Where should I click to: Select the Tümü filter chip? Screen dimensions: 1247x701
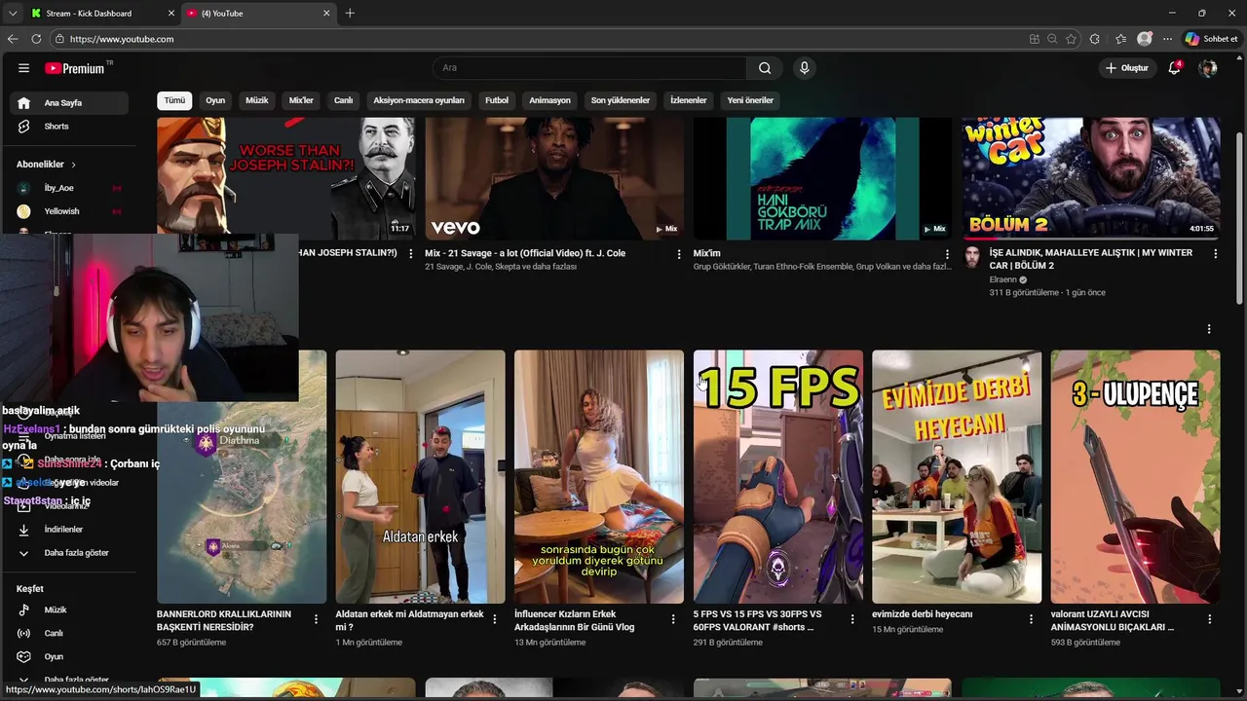pos(174,100)
